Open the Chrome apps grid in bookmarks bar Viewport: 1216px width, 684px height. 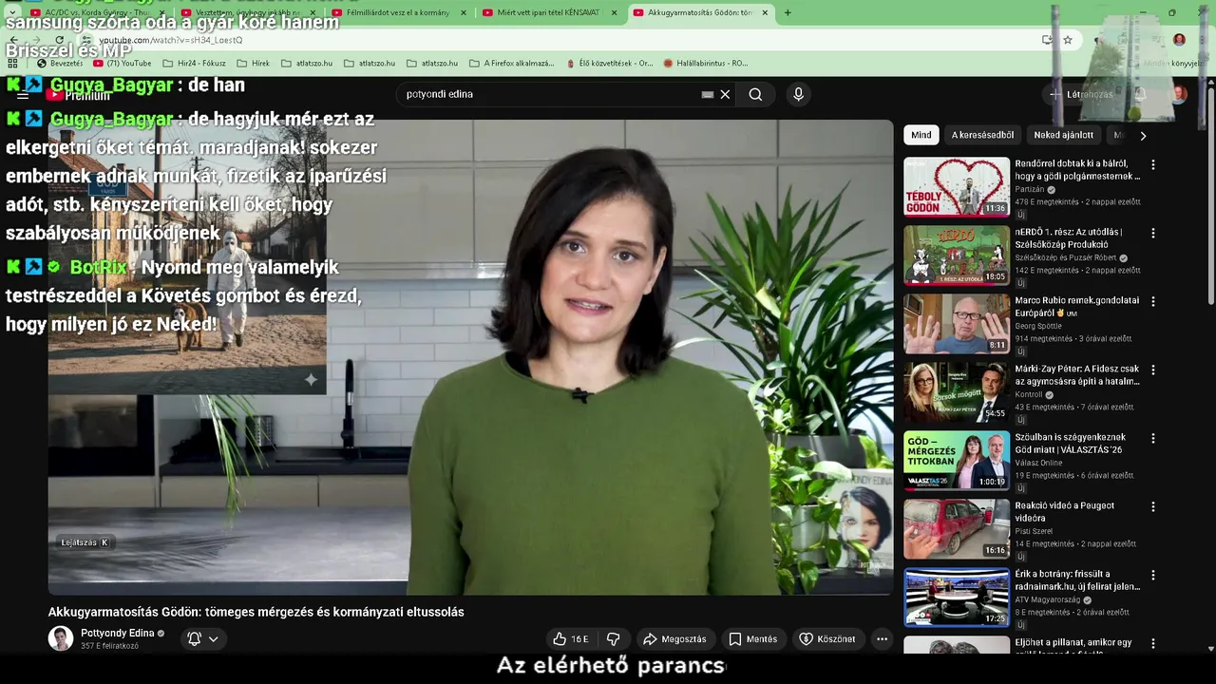(12, 63)
